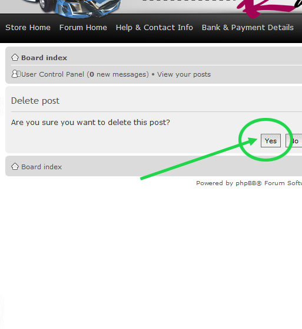Click the Delete post heading
The height and width of the screenshot is (329, 302).
click(35, 101)
